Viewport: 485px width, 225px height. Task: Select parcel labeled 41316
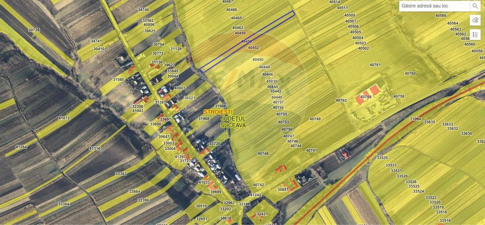coord(95,148)
